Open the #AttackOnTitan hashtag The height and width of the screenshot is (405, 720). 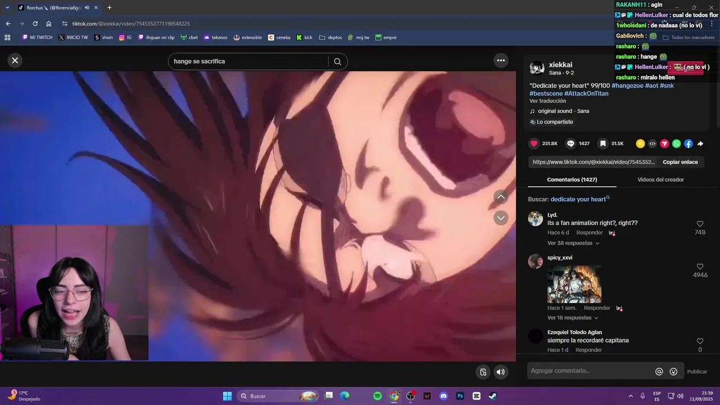[586, 93]
